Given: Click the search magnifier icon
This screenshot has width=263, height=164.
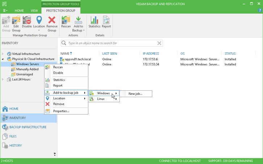Looking at the screenshot, I should point(64,43).
